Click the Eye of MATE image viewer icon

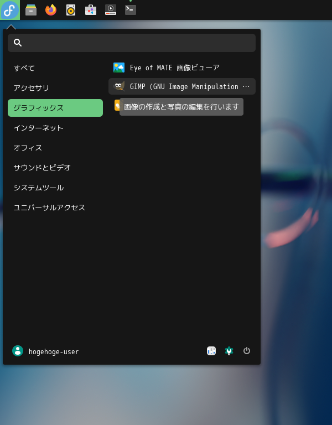pyautogui.click(x=119, y=68)
